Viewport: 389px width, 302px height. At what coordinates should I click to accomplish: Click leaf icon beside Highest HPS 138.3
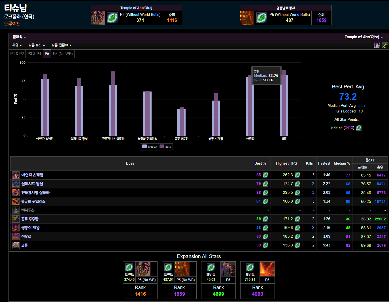(x=297, y=245)
